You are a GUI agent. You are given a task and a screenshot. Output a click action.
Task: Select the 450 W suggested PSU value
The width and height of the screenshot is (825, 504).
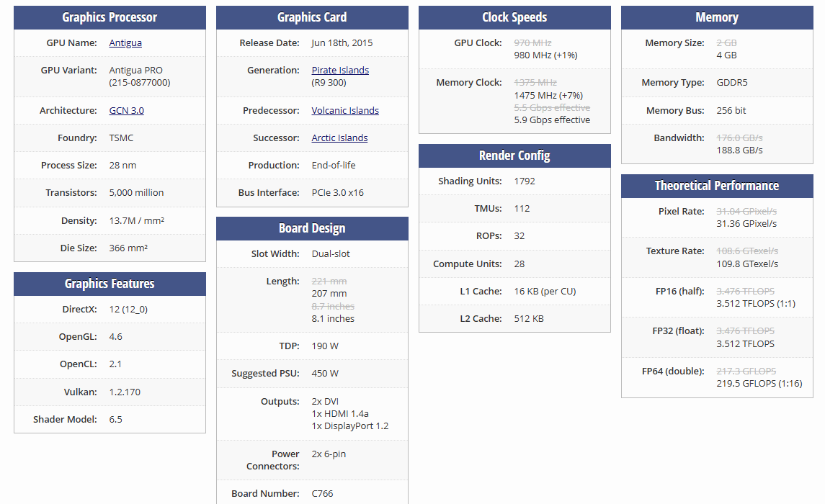pos(325,373)
